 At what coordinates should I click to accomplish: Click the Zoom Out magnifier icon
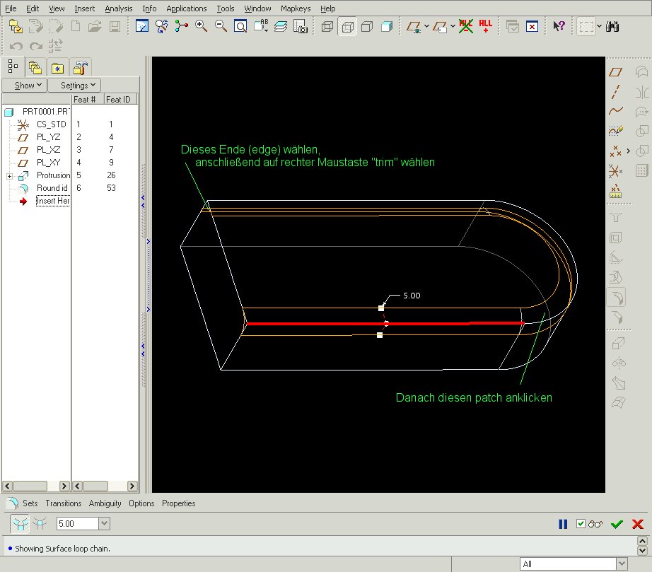click(x=221, y=27)
